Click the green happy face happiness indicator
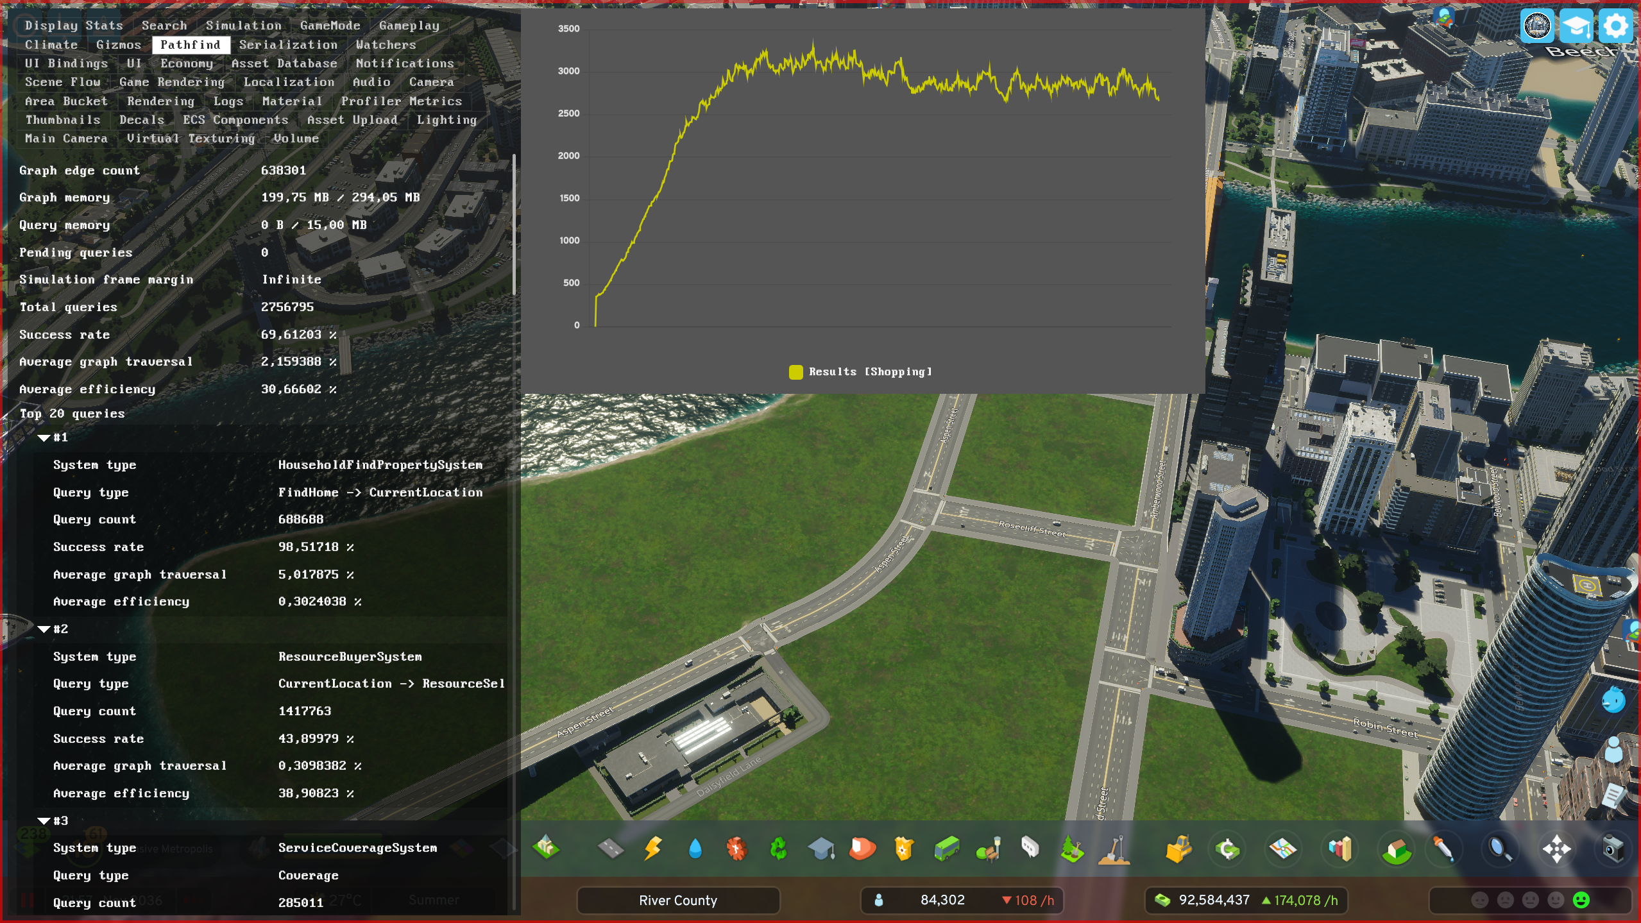 point(1581,900)
